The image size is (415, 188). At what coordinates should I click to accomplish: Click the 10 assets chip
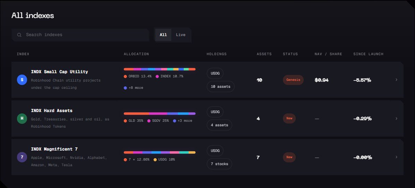pyautogui.click(x=221, y=87)
